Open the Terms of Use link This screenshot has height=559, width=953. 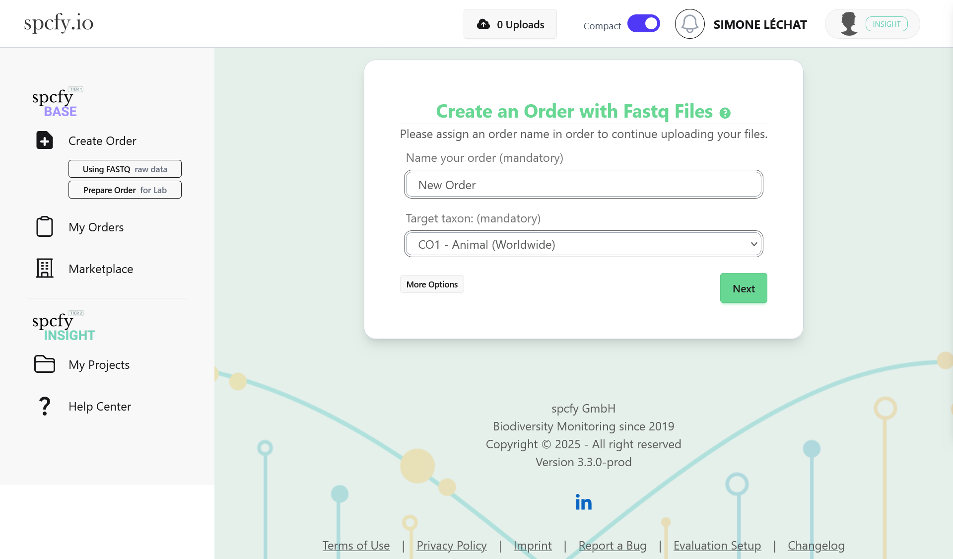click(355, 545)
